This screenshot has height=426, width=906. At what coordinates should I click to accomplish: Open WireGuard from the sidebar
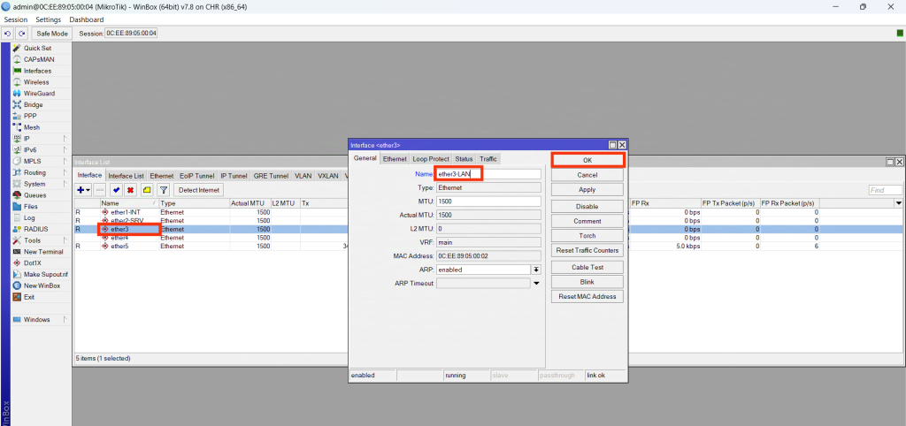click(x=39, y=93)
